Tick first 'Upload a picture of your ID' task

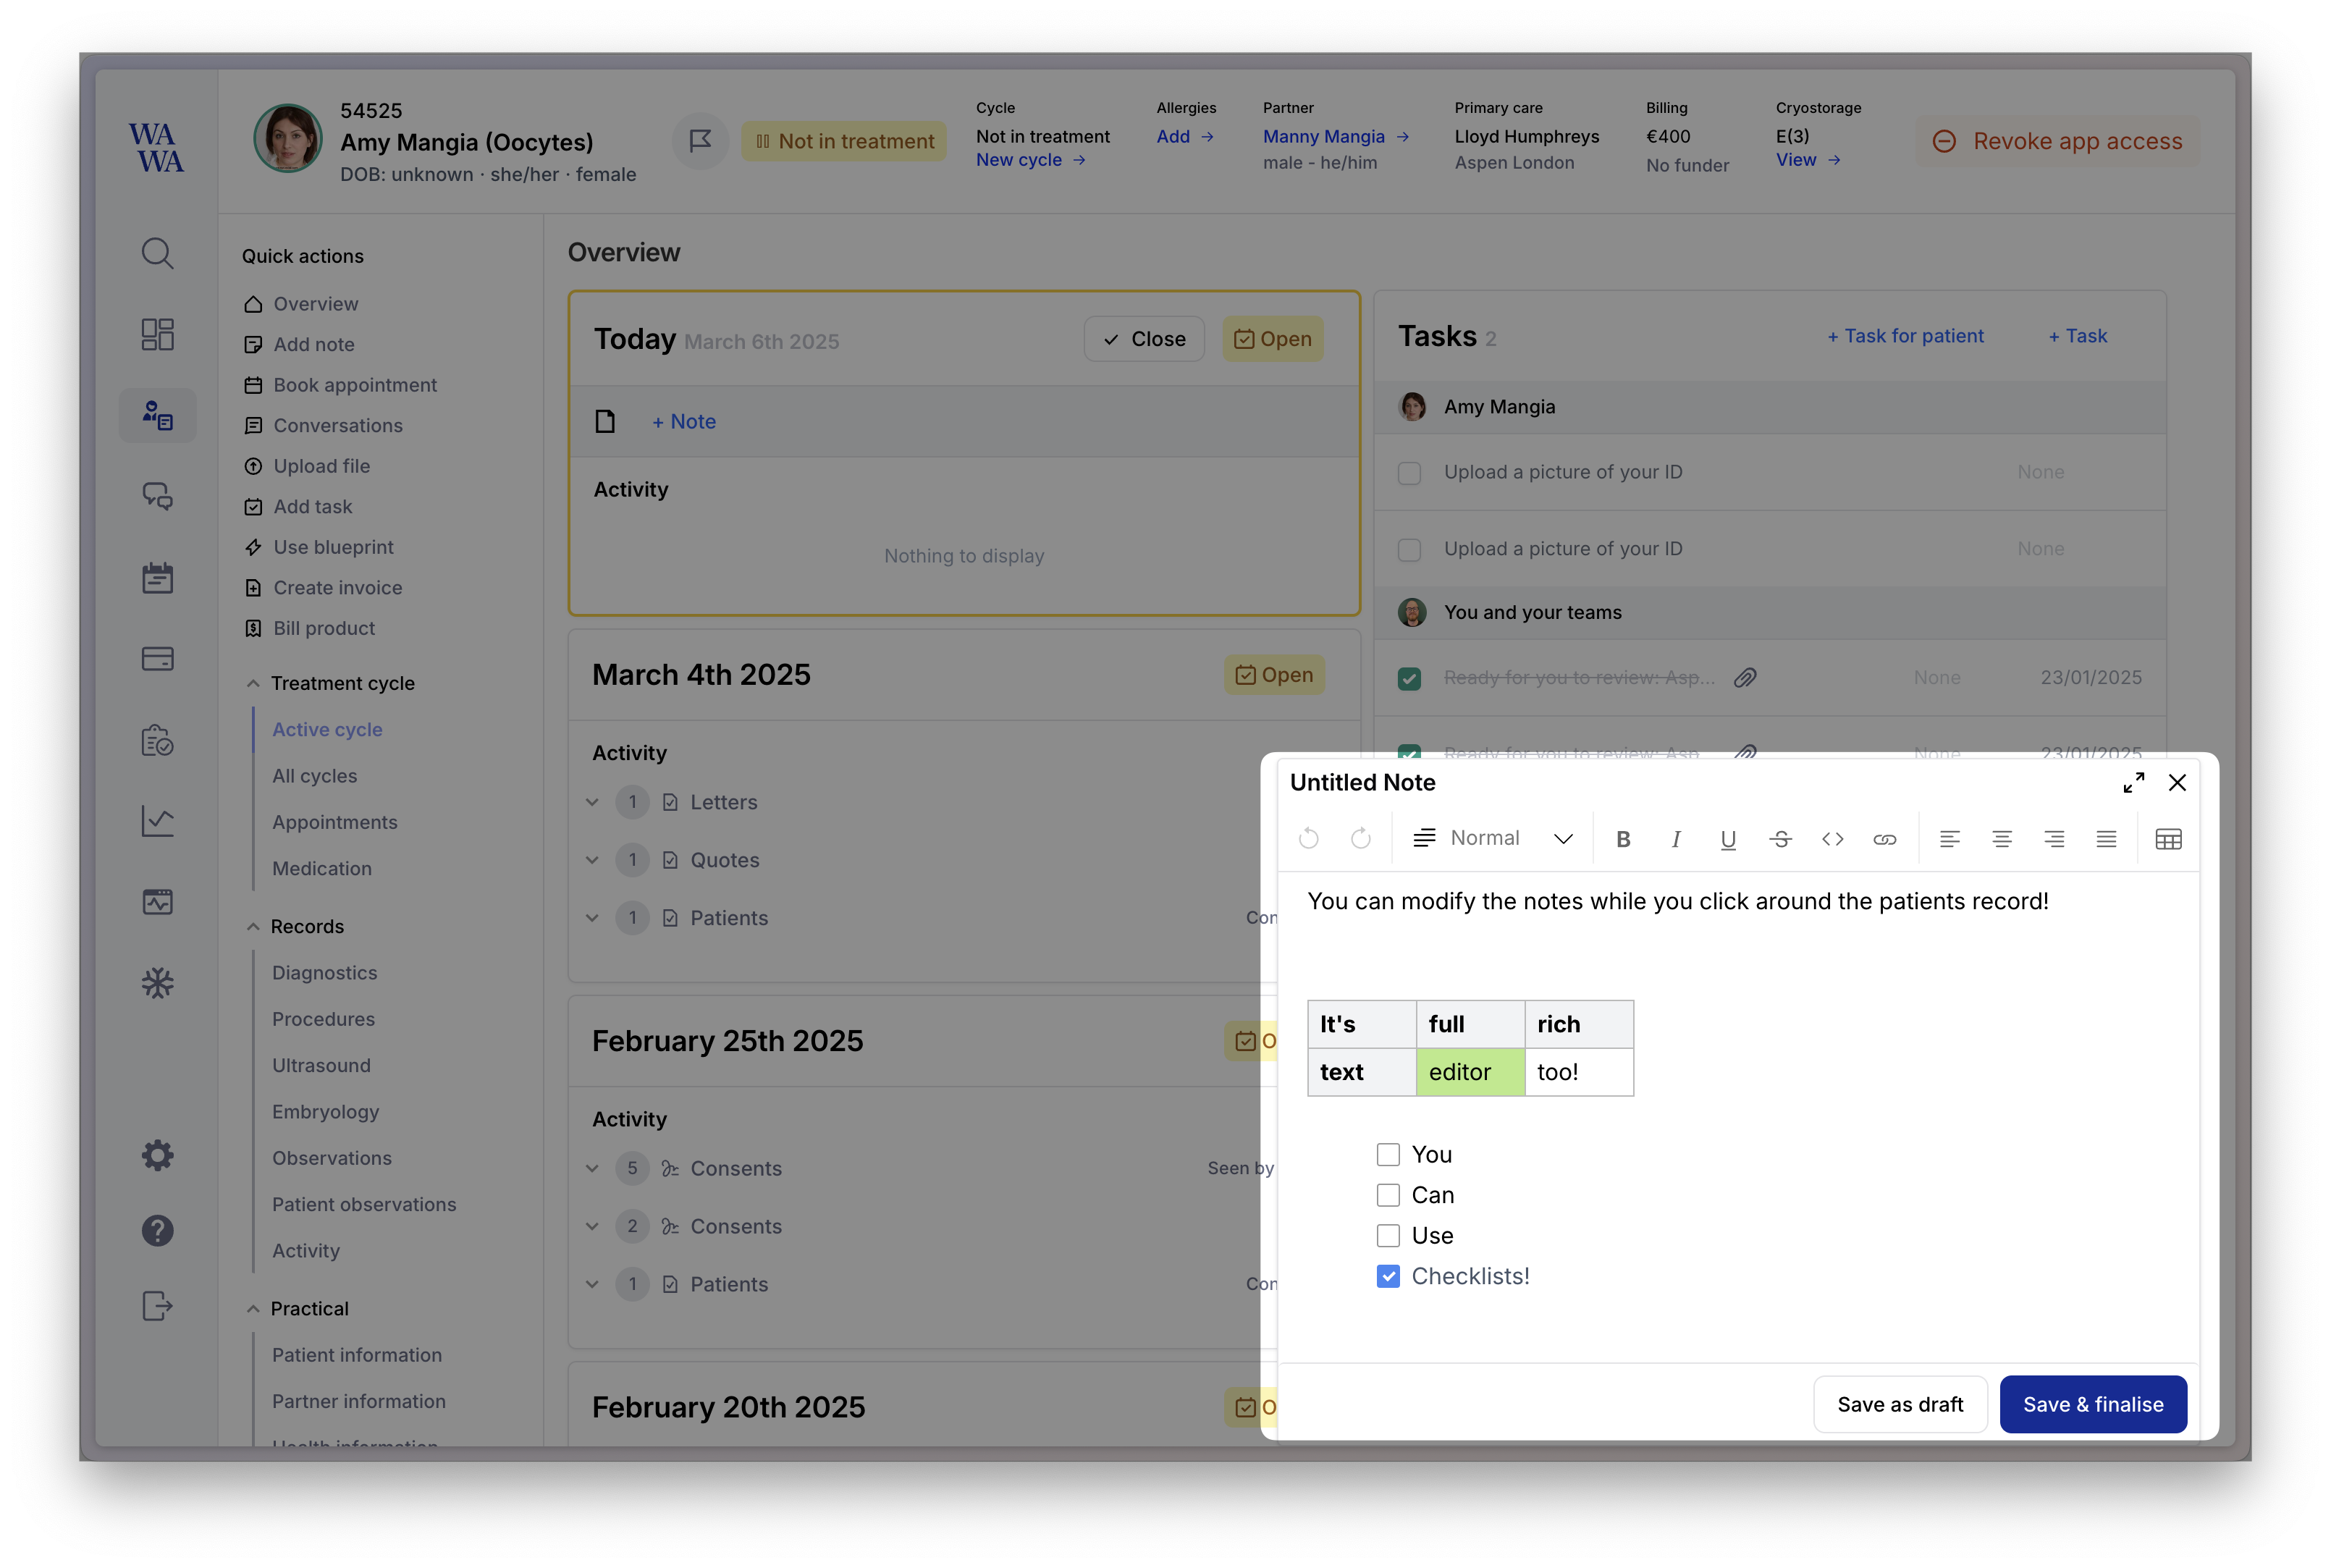(x=1409, y=473)
